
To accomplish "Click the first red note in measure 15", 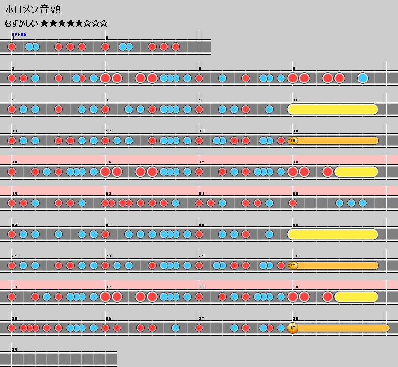I will pyautogui.click(x=12, y=172).
